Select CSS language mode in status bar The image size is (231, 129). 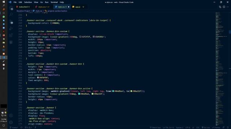(198, 128)
